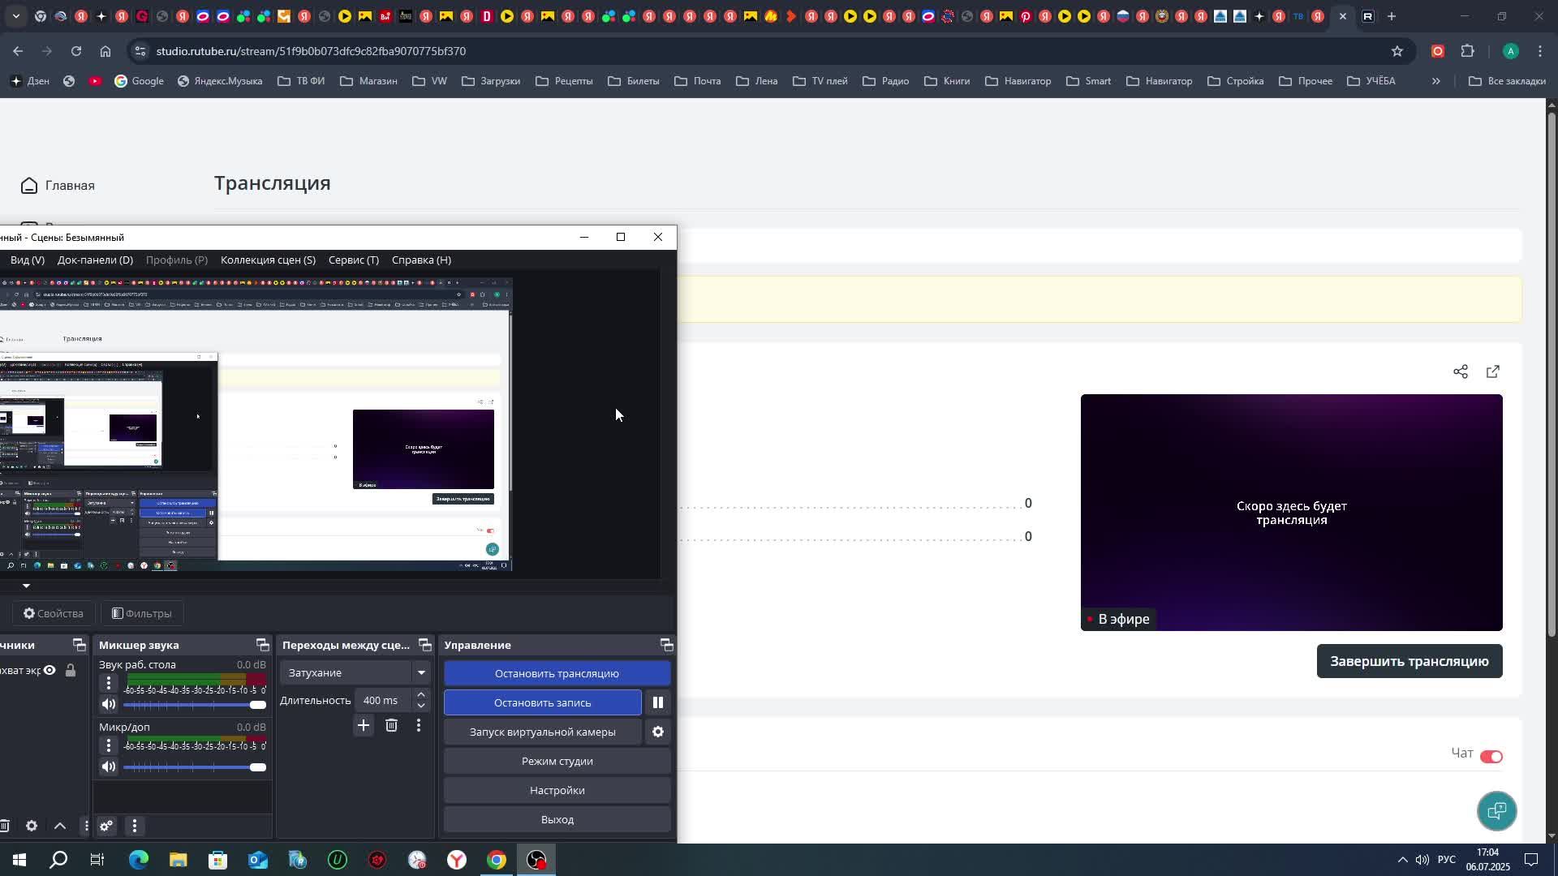
Task: Open options menu for Микр/доп
Action: (109, 745)
